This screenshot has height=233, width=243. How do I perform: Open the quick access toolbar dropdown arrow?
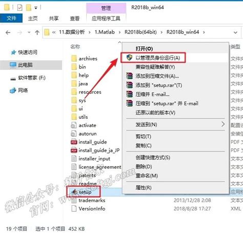[x=36, y=8]
